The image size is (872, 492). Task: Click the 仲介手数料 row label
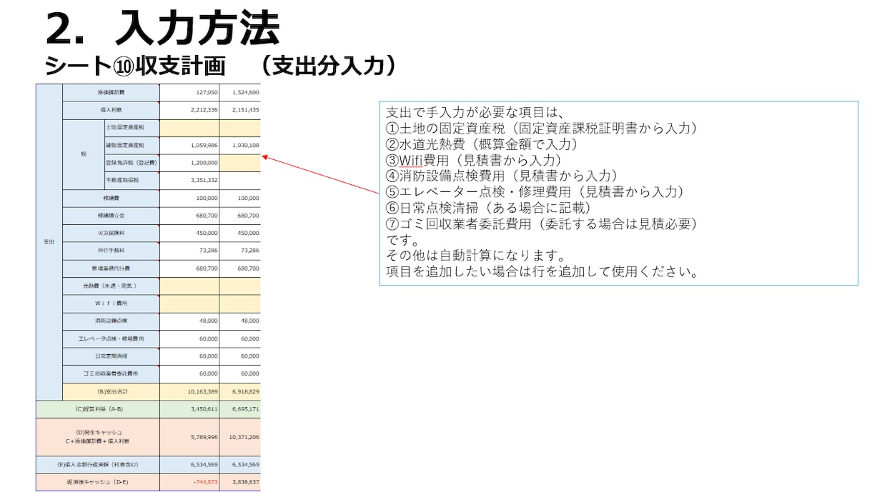111,251
